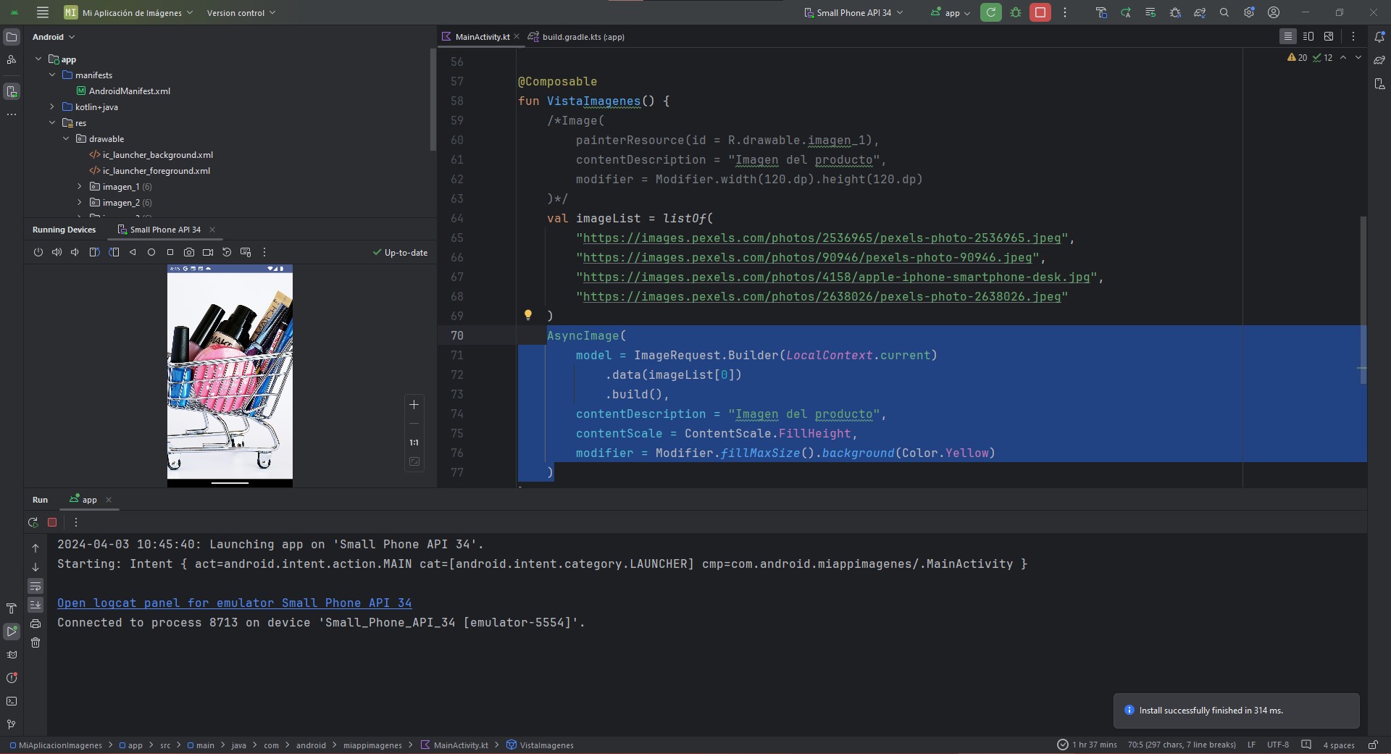The width and height of the screenshot is (1391, 754).
Task: Toggle soft-wrap in Run console
Action: pos(35,586)
